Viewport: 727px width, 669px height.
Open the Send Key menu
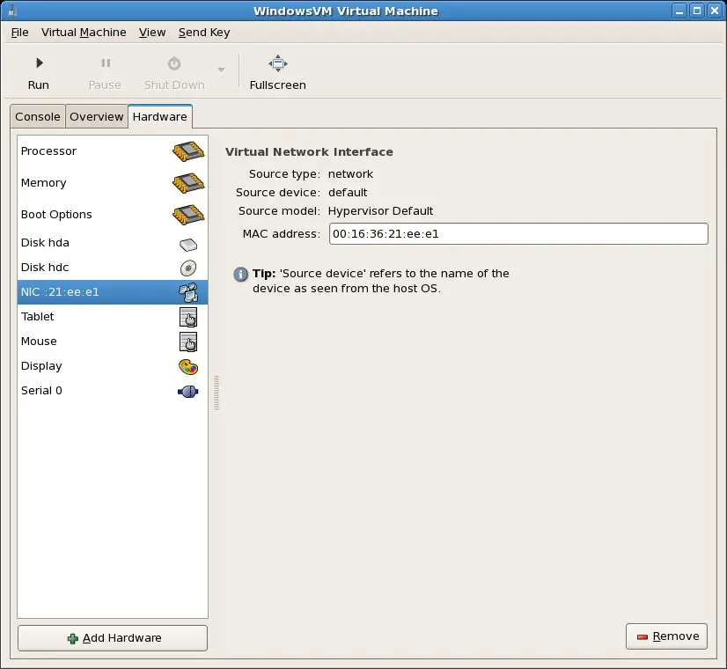[203, 33]
